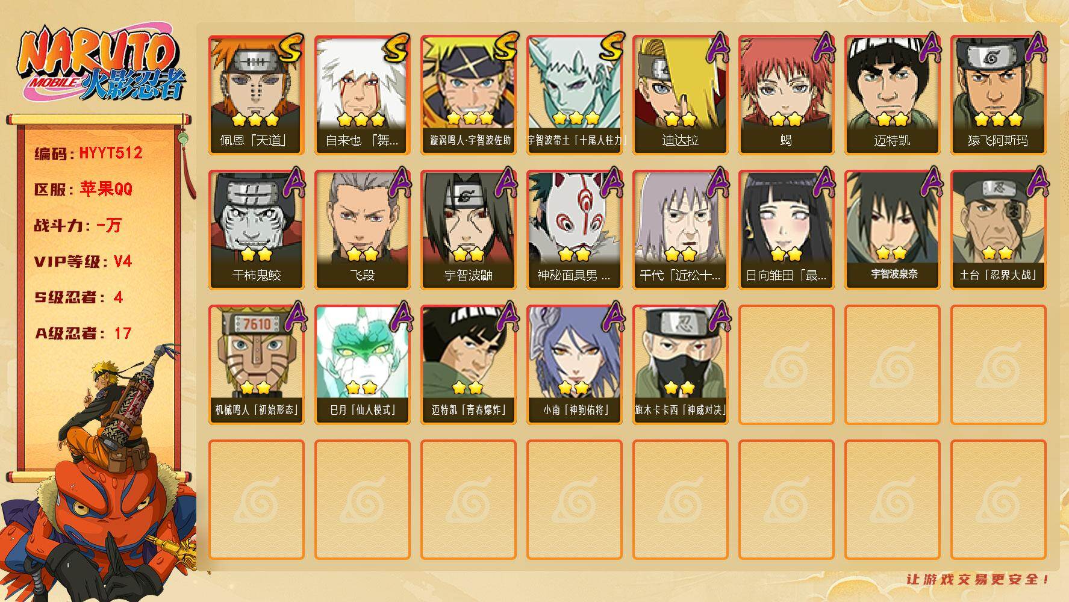
Task: Choose the 宇智波鼬 ninja card
Action: click(468, 229)
